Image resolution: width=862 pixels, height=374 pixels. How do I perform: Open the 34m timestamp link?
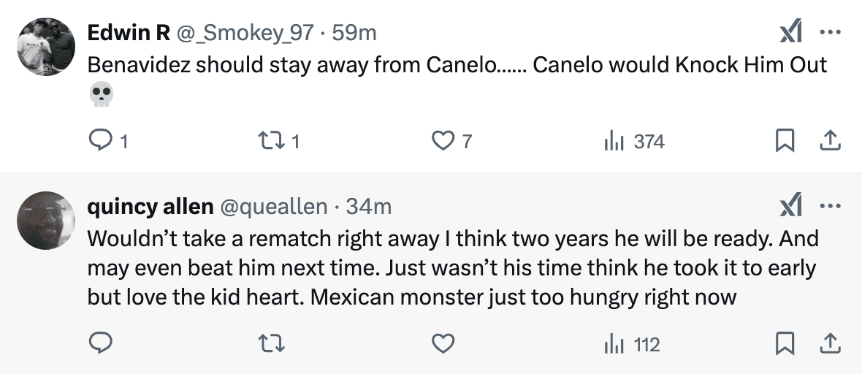(369, 207)
